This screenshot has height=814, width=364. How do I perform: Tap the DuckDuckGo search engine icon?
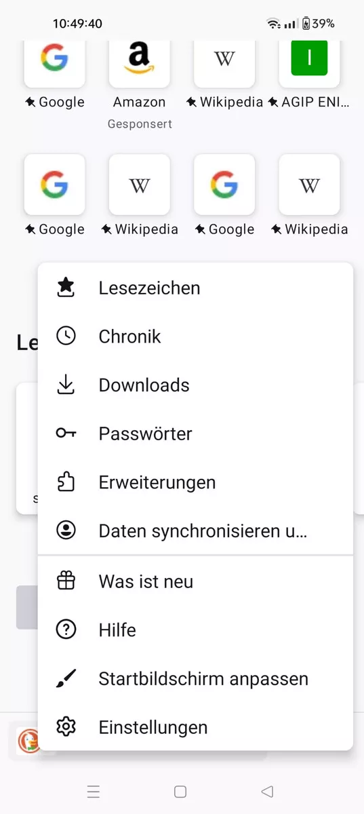(x=28, y=741)
